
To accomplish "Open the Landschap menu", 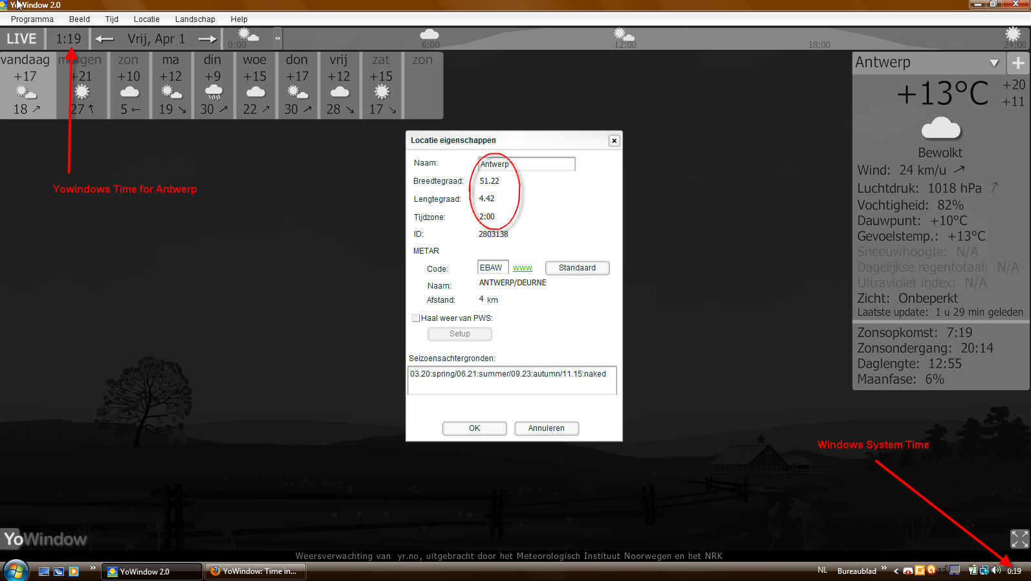I will pyautogui.click(x=195, y=19).
